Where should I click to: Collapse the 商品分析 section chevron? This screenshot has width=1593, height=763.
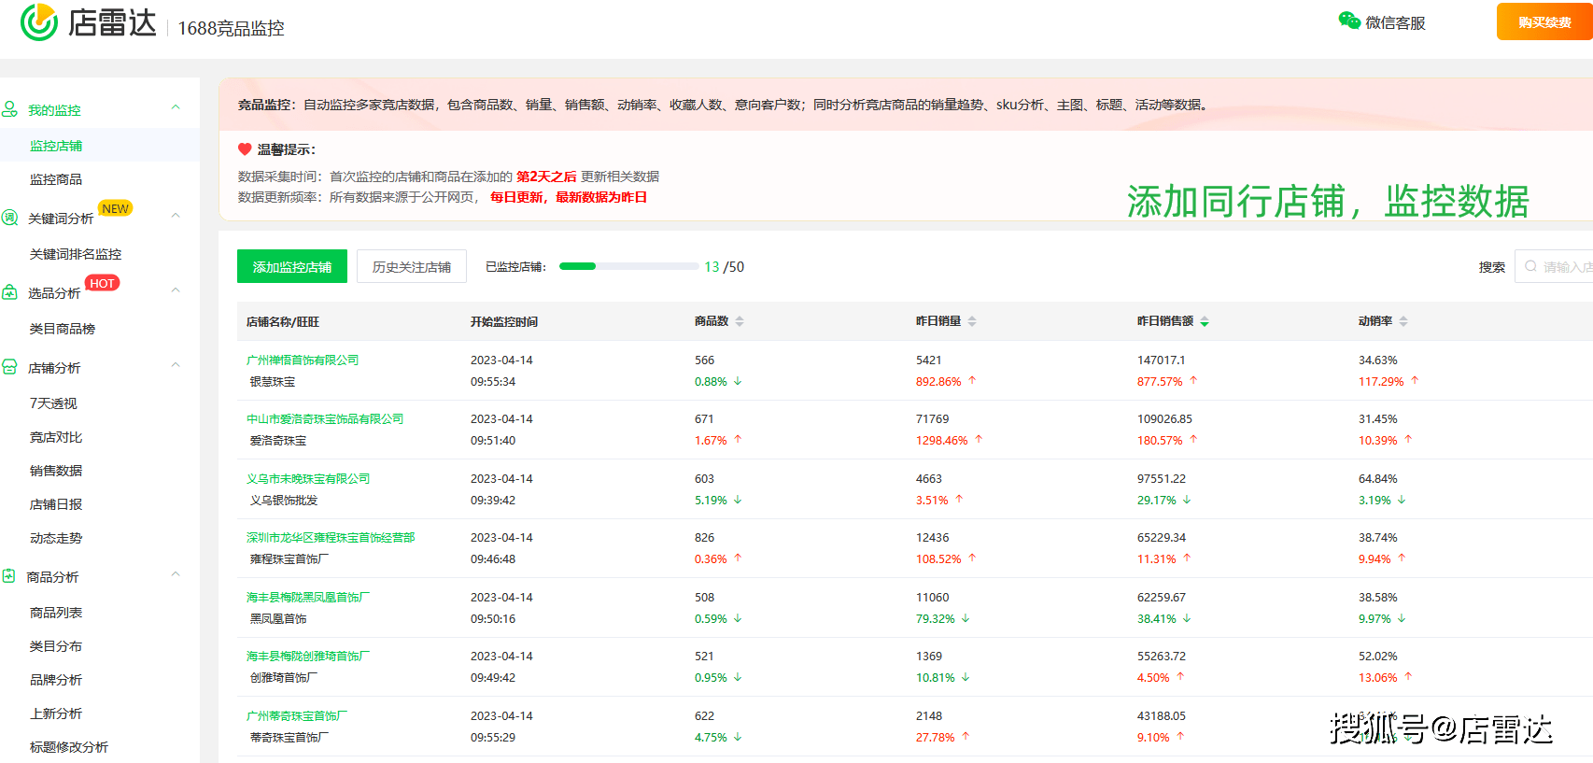coord(176,574)
